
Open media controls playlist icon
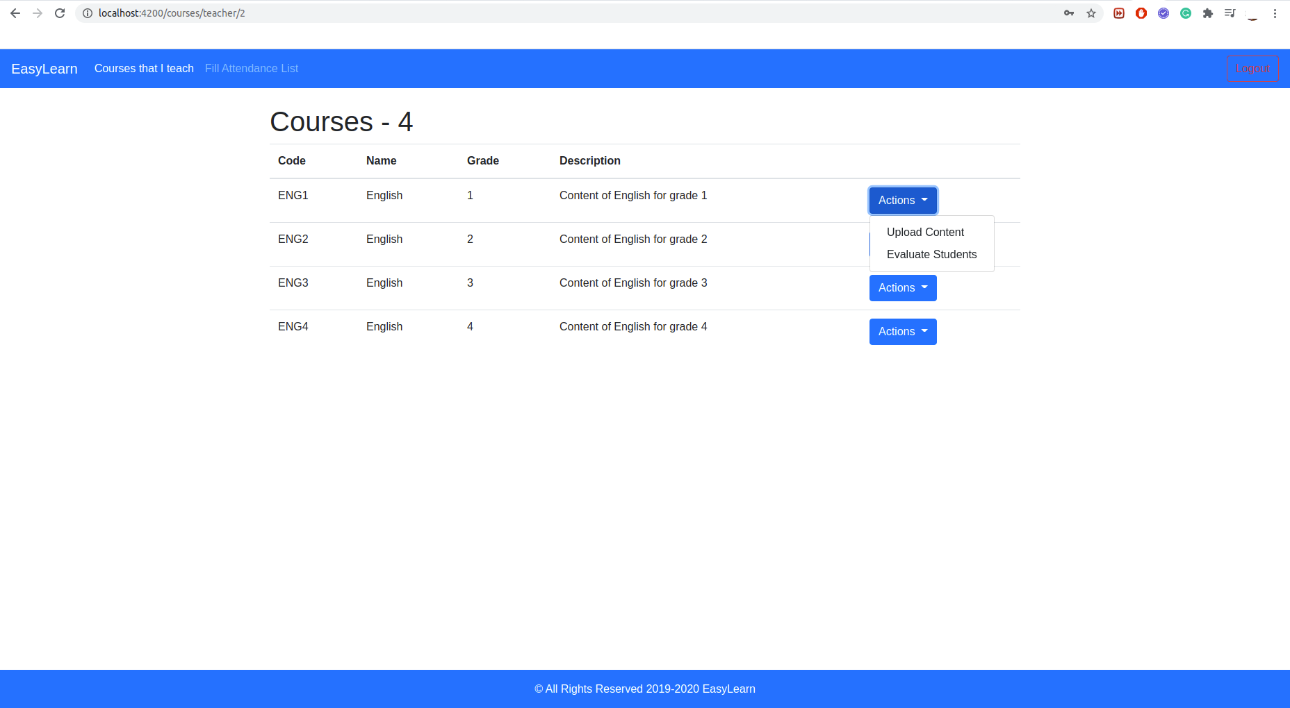[x=1230, y=13]
